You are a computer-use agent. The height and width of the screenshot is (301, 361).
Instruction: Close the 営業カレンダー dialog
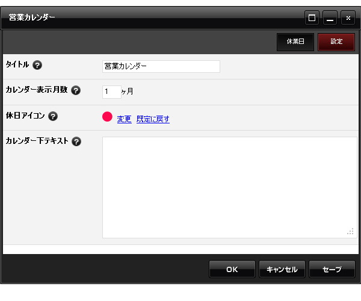point(348,17)
